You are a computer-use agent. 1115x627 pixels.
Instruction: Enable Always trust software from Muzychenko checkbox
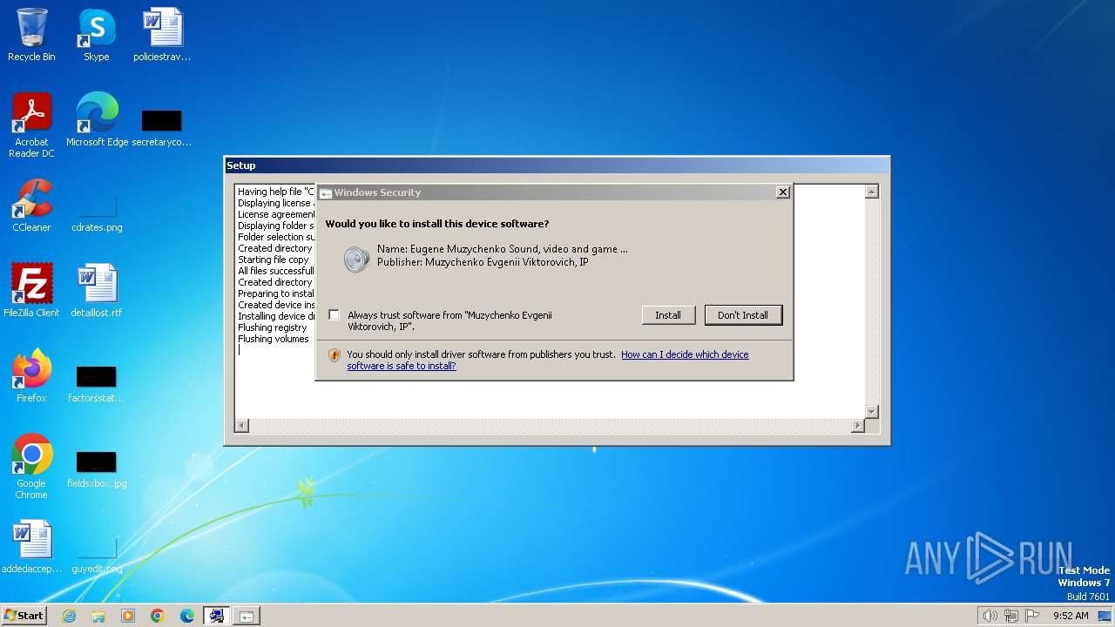tap(334, 314)
